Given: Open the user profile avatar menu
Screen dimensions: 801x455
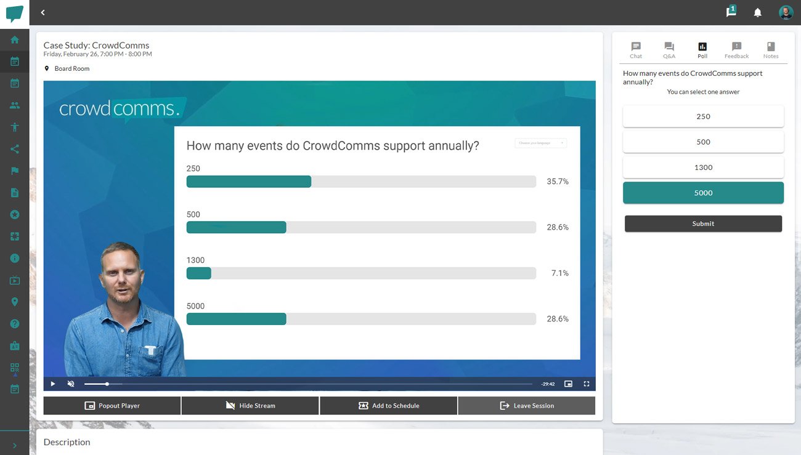Looking at the screenshot, I should [786, 12].
